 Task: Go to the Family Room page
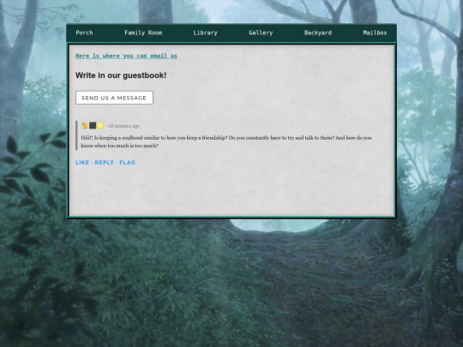tap(143, 33)
